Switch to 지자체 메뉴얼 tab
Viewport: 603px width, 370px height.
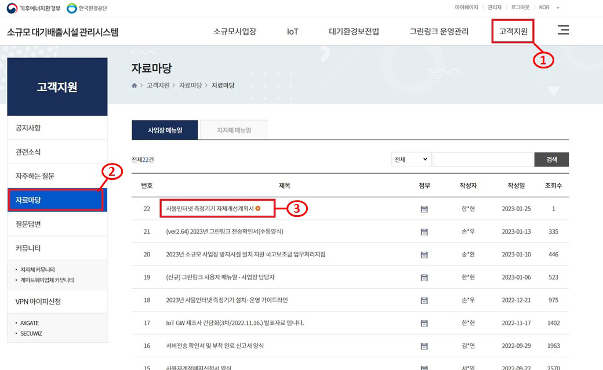tap(234, 130)
